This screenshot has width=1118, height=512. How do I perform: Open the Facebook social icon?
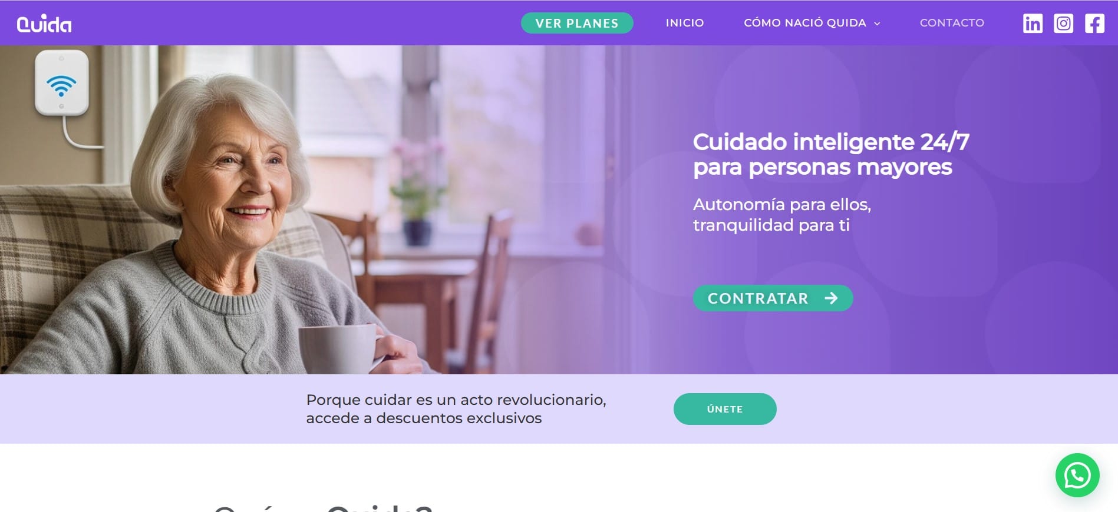(1094, 24)
